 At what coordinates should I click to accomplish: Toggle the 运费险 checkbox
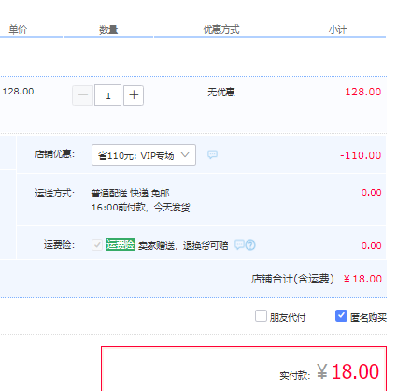[x=97, y=245]
